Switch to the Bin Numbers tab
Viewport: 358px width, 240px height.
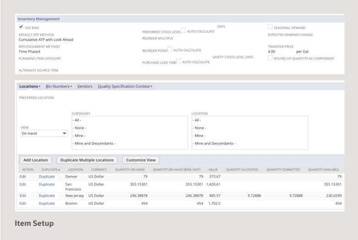coord(58,86)
